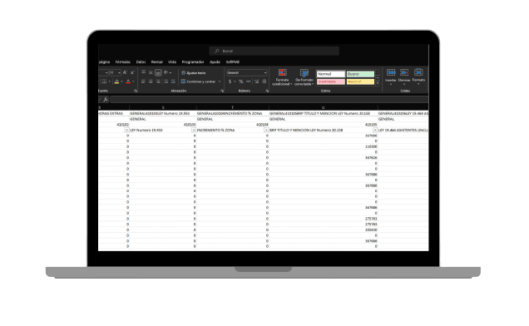The width and height of the screenshot is (529, 326).
Task: Click the Eliminar cells icon
Action: (404, 77)
